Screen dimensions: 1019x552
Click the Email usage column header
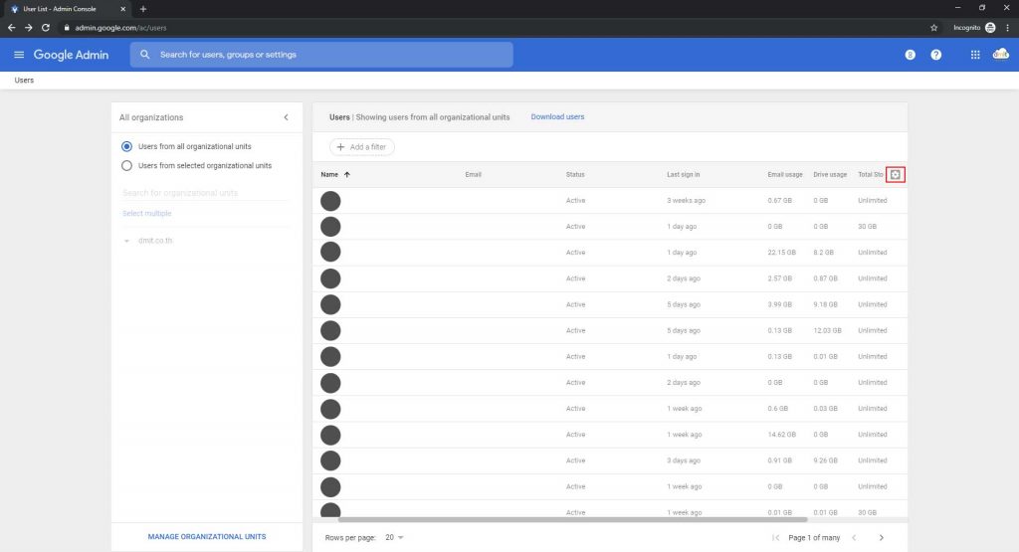pos(785,174)
